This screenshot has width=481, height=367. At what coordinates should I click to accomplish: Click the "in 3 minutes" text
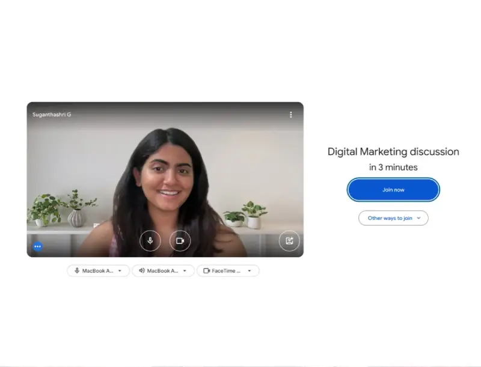[393, 168]
